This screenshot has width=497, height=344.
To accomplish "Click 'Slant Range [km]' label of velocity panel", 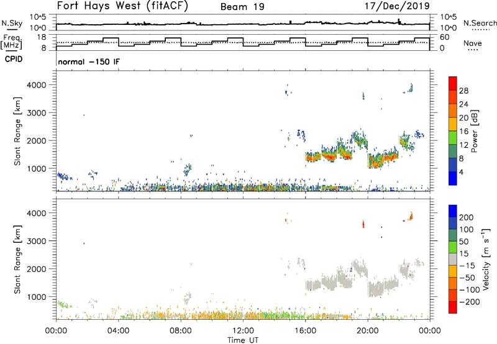I will pos(17,260).
